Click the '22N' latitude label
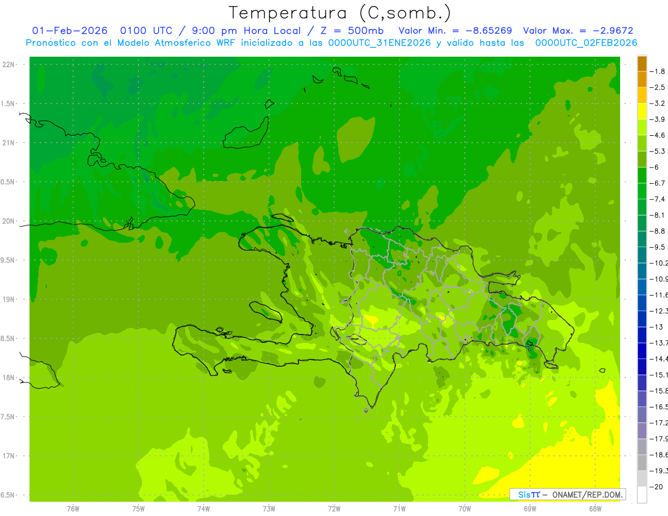Image resolution: width=668 pixels, height=516 pixels. point(9,65)
